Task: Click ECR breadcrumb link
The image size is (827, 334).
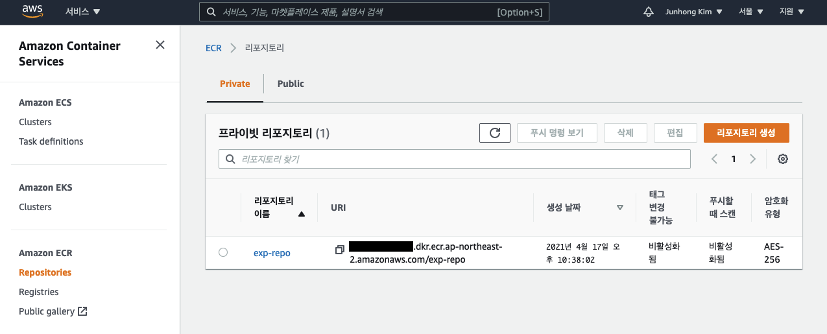Action: [213, 48]
